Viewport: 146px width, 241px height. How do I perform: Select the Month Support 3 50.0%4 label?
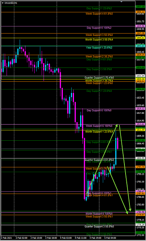click(99, 40)
